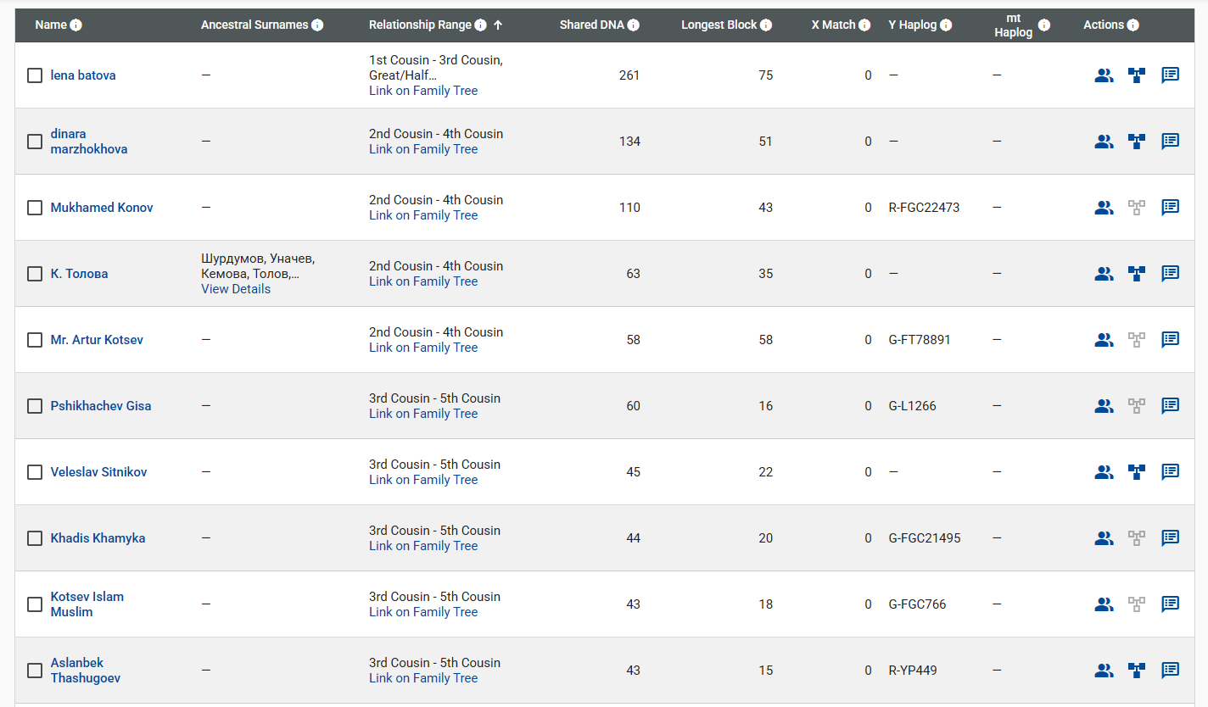
Task: View family tree icon for Aslanbek Thashugoev
Action: 1137,671
